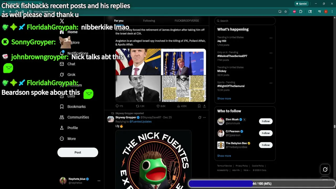The height and width of the screenshot is (189, 336).
Task: Click the Search input field
Action: [x=245, y=21]
